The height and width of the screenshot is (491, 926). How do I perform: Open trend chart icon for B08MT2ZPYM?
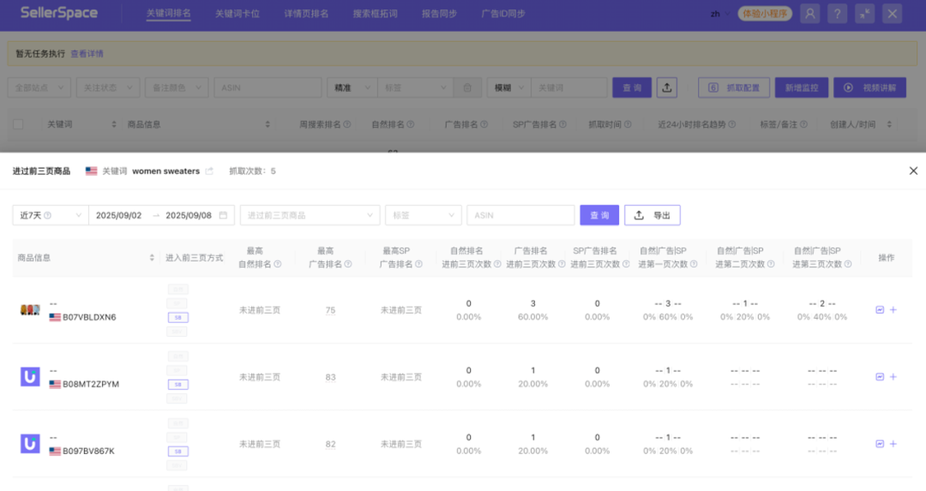pyautogui.click(x=880, y=376)
